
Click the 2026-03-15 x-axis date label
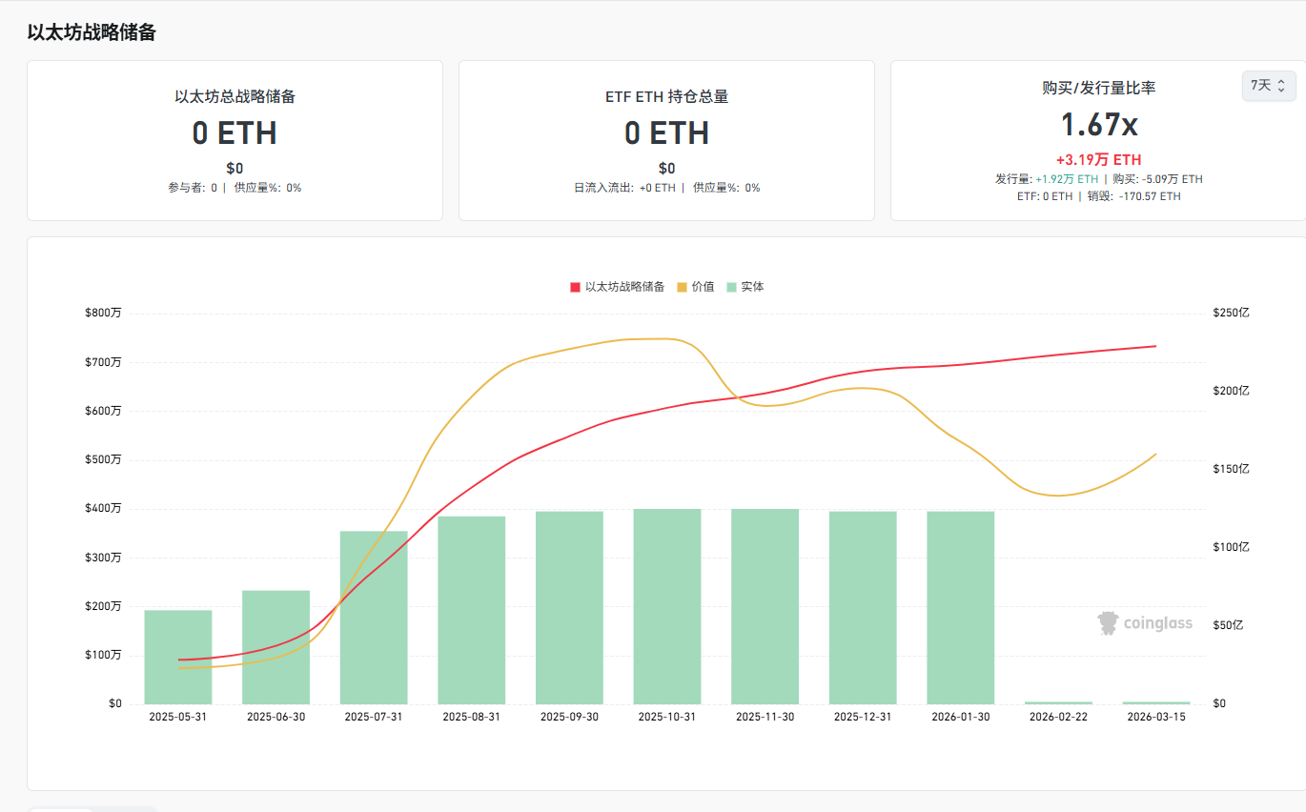point(1155,717)
